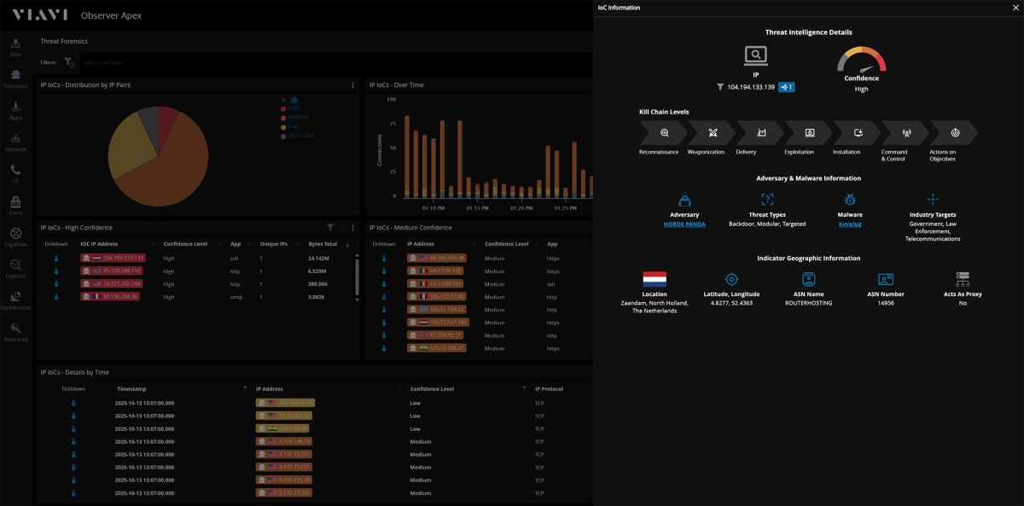Open options menu for Distribution by IP Pairs

(353, 85)
